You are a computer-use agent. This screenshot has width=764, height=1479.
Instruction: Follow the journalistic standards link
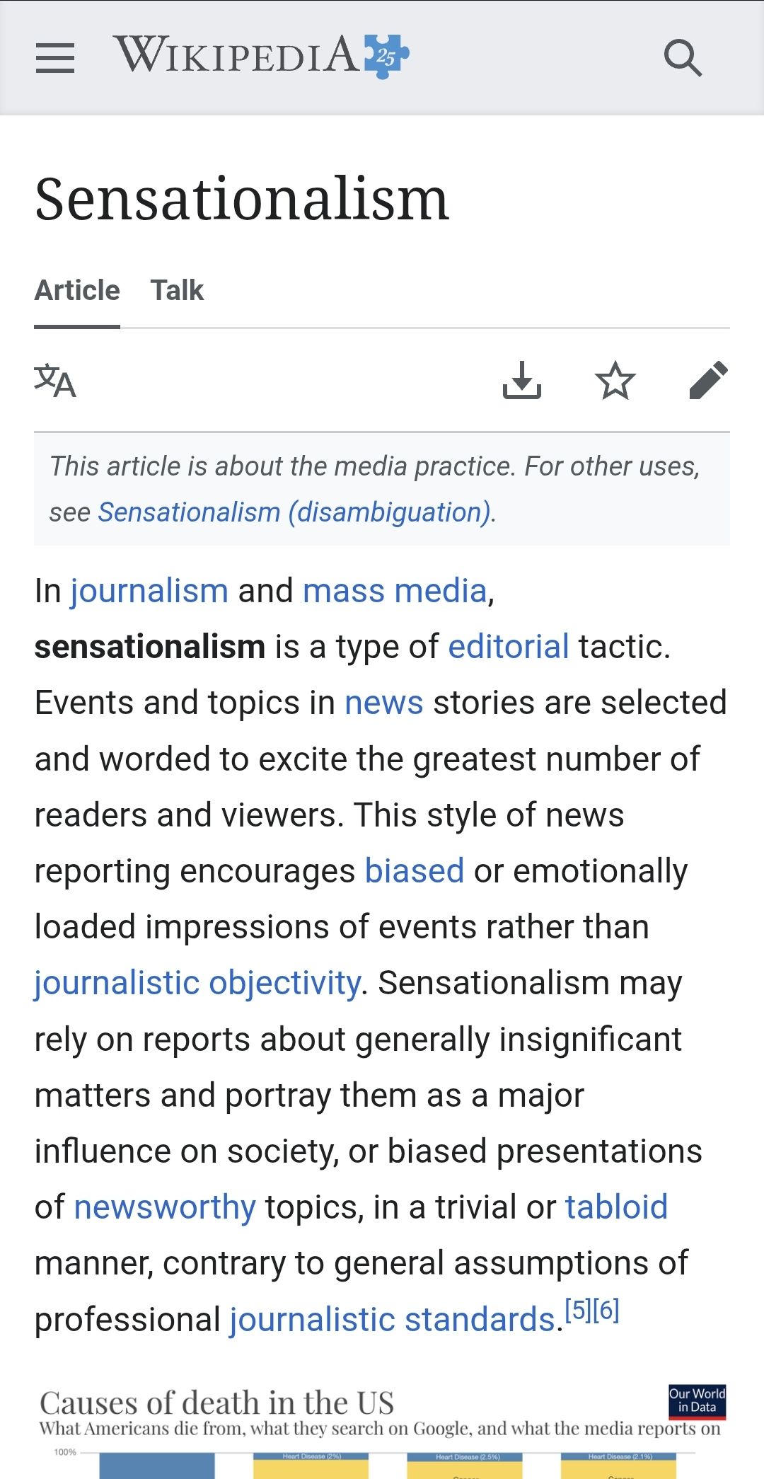[393, 1320]
